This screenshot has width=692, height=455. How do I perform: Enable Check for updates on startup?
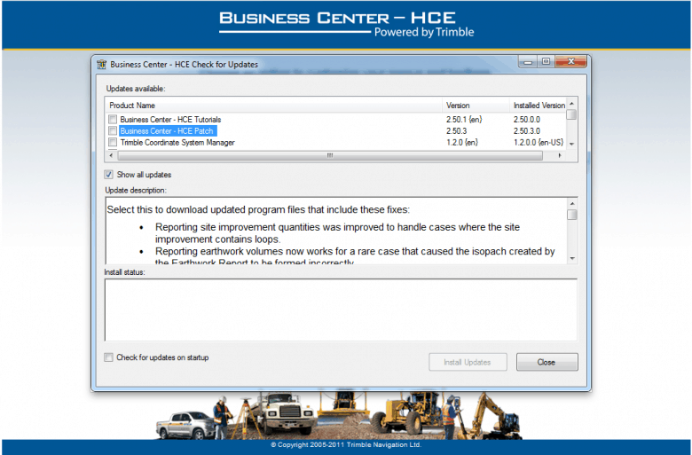pyautogui.click(x=108, y=357)
